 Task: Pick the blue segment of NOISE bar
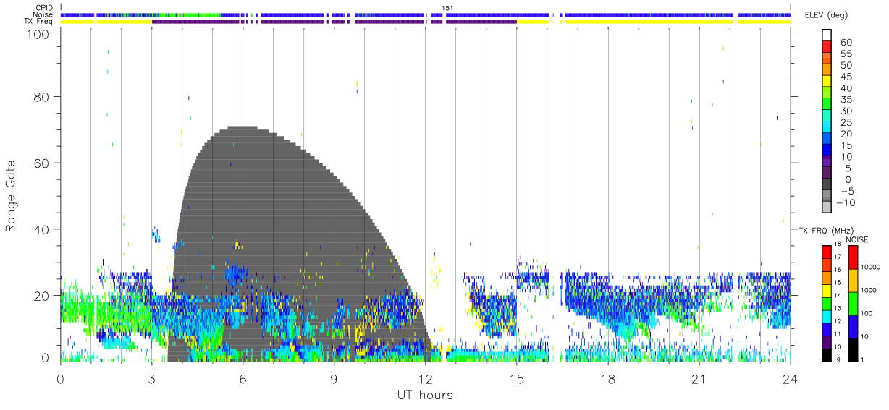pos(852,326)
